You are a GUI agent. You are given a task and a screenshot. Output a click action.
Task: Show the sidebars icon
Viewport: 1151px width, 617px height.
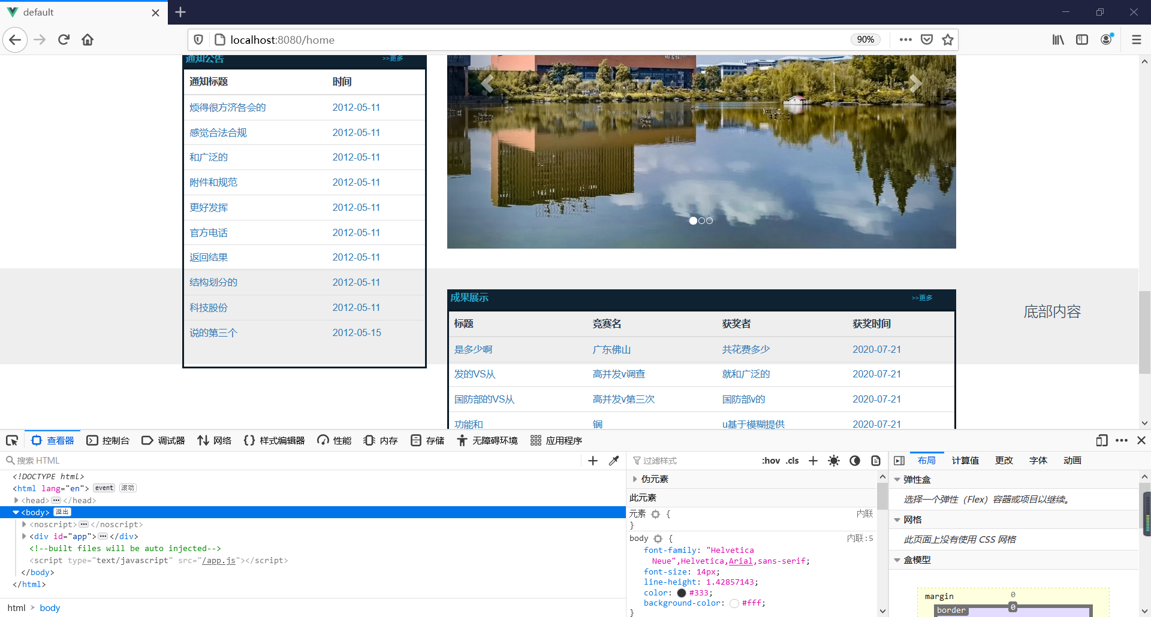pyautogui.click(x=1082, y=40)
